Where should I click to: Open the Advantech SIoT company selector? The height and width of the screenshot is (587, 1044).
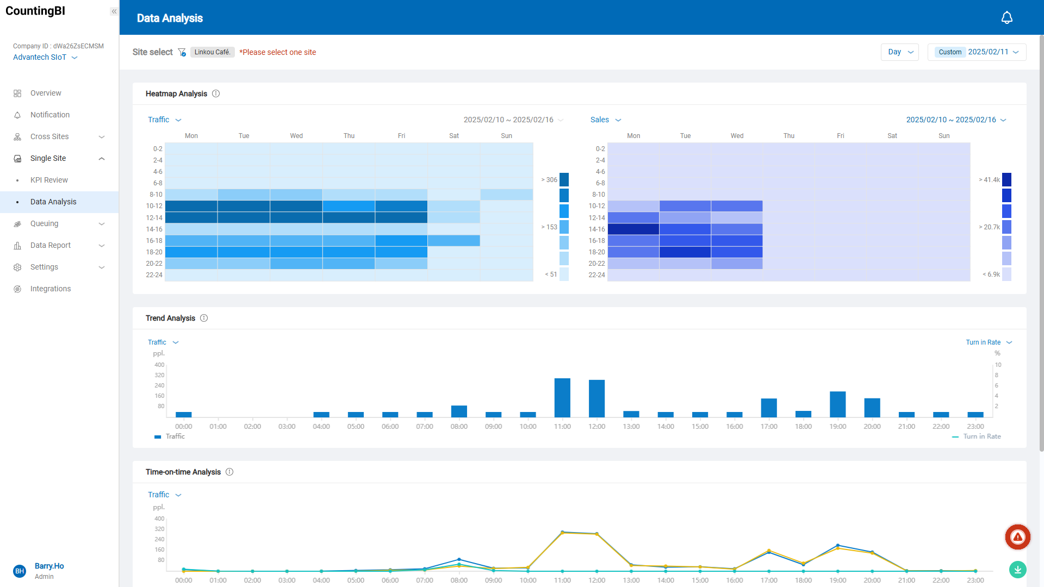[45, 57]
